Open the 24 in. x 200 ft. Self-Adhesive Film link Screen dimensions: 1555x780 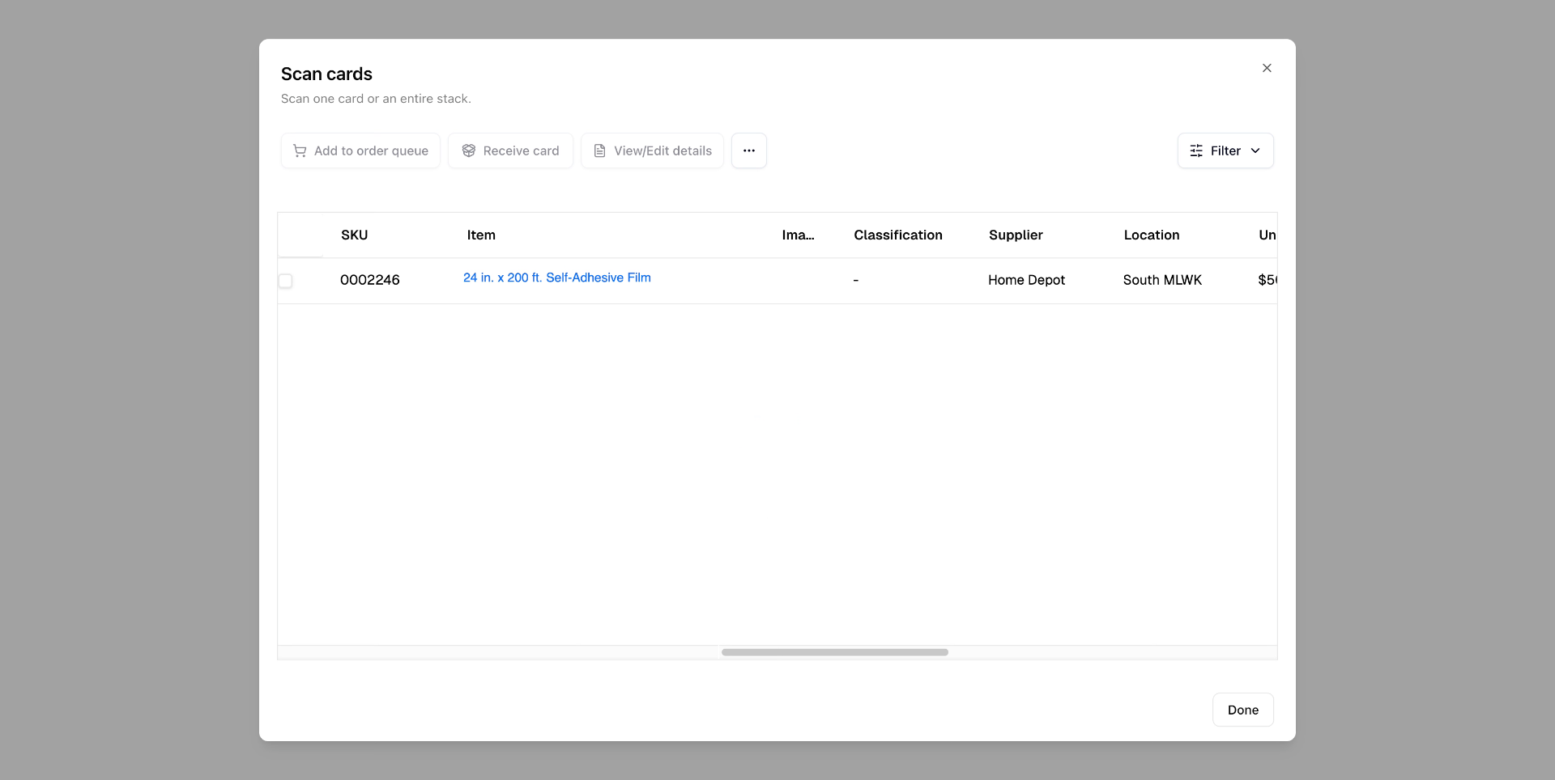tap(557, 278)
